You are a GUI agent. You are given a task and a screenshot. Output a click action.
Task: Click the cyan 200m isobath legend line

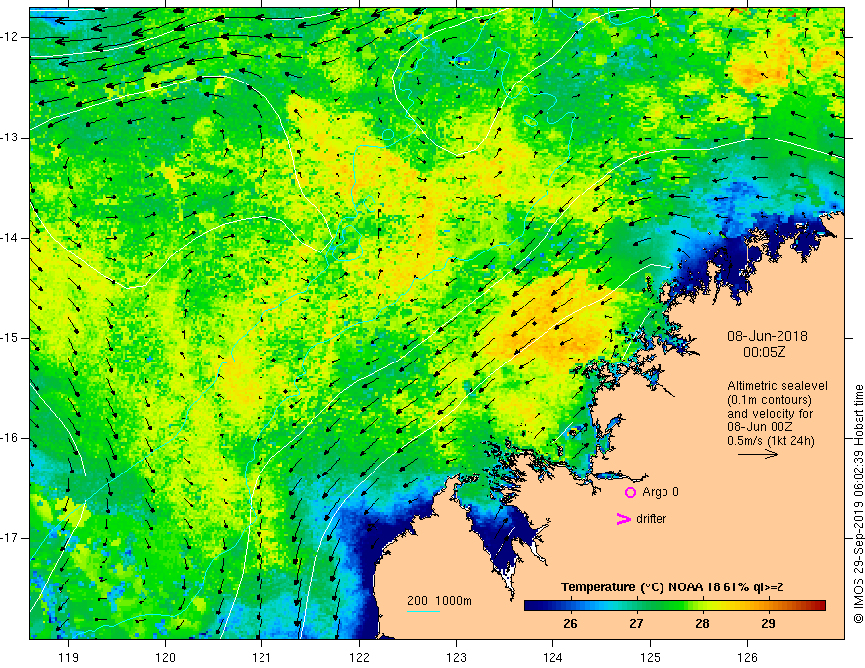point(424,611)
